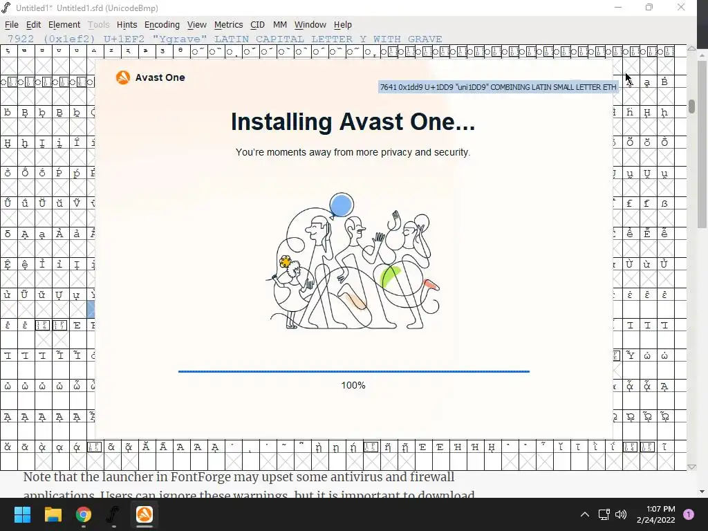Select the Ὗ glyph cell

(630, 356)
